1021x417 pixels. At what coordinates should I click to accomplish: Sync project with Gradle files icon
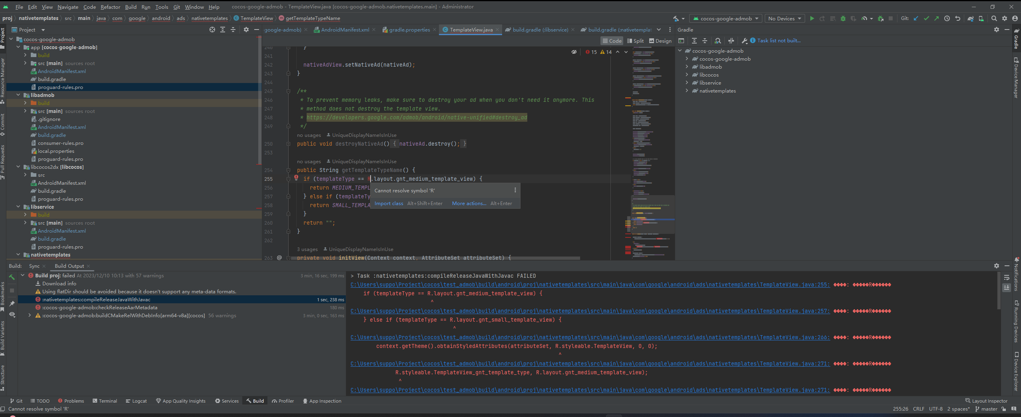970,18
